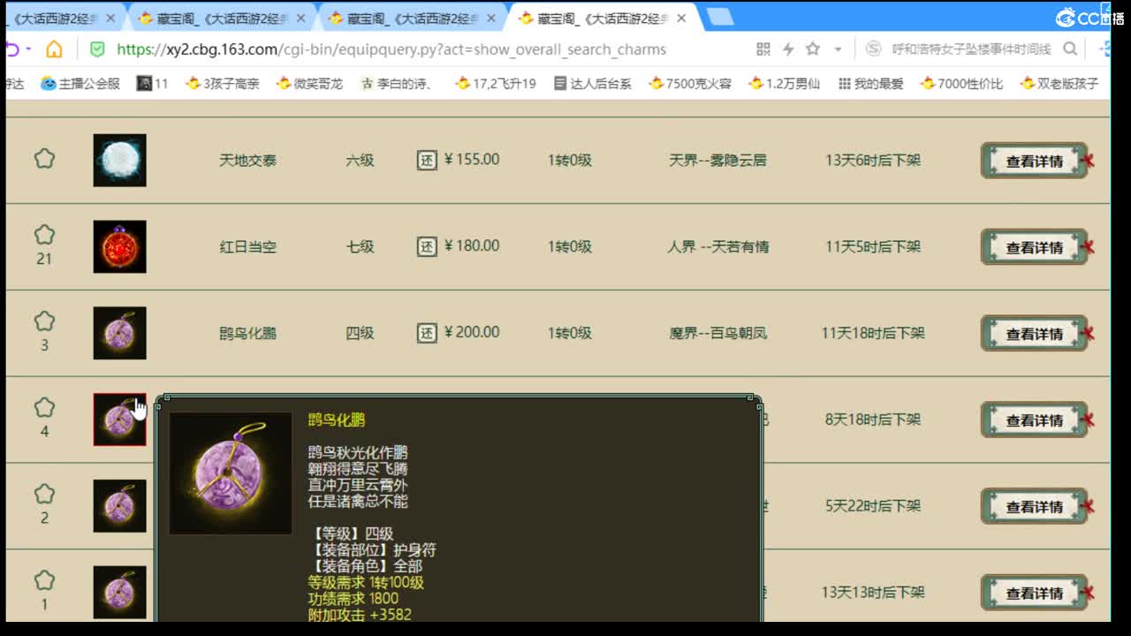Click the green security shield icon
This screenshot has width=1131, height=636.
point(97,49)
